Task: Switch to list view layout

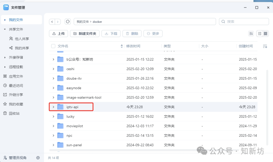Action: (x=260, y=34)
